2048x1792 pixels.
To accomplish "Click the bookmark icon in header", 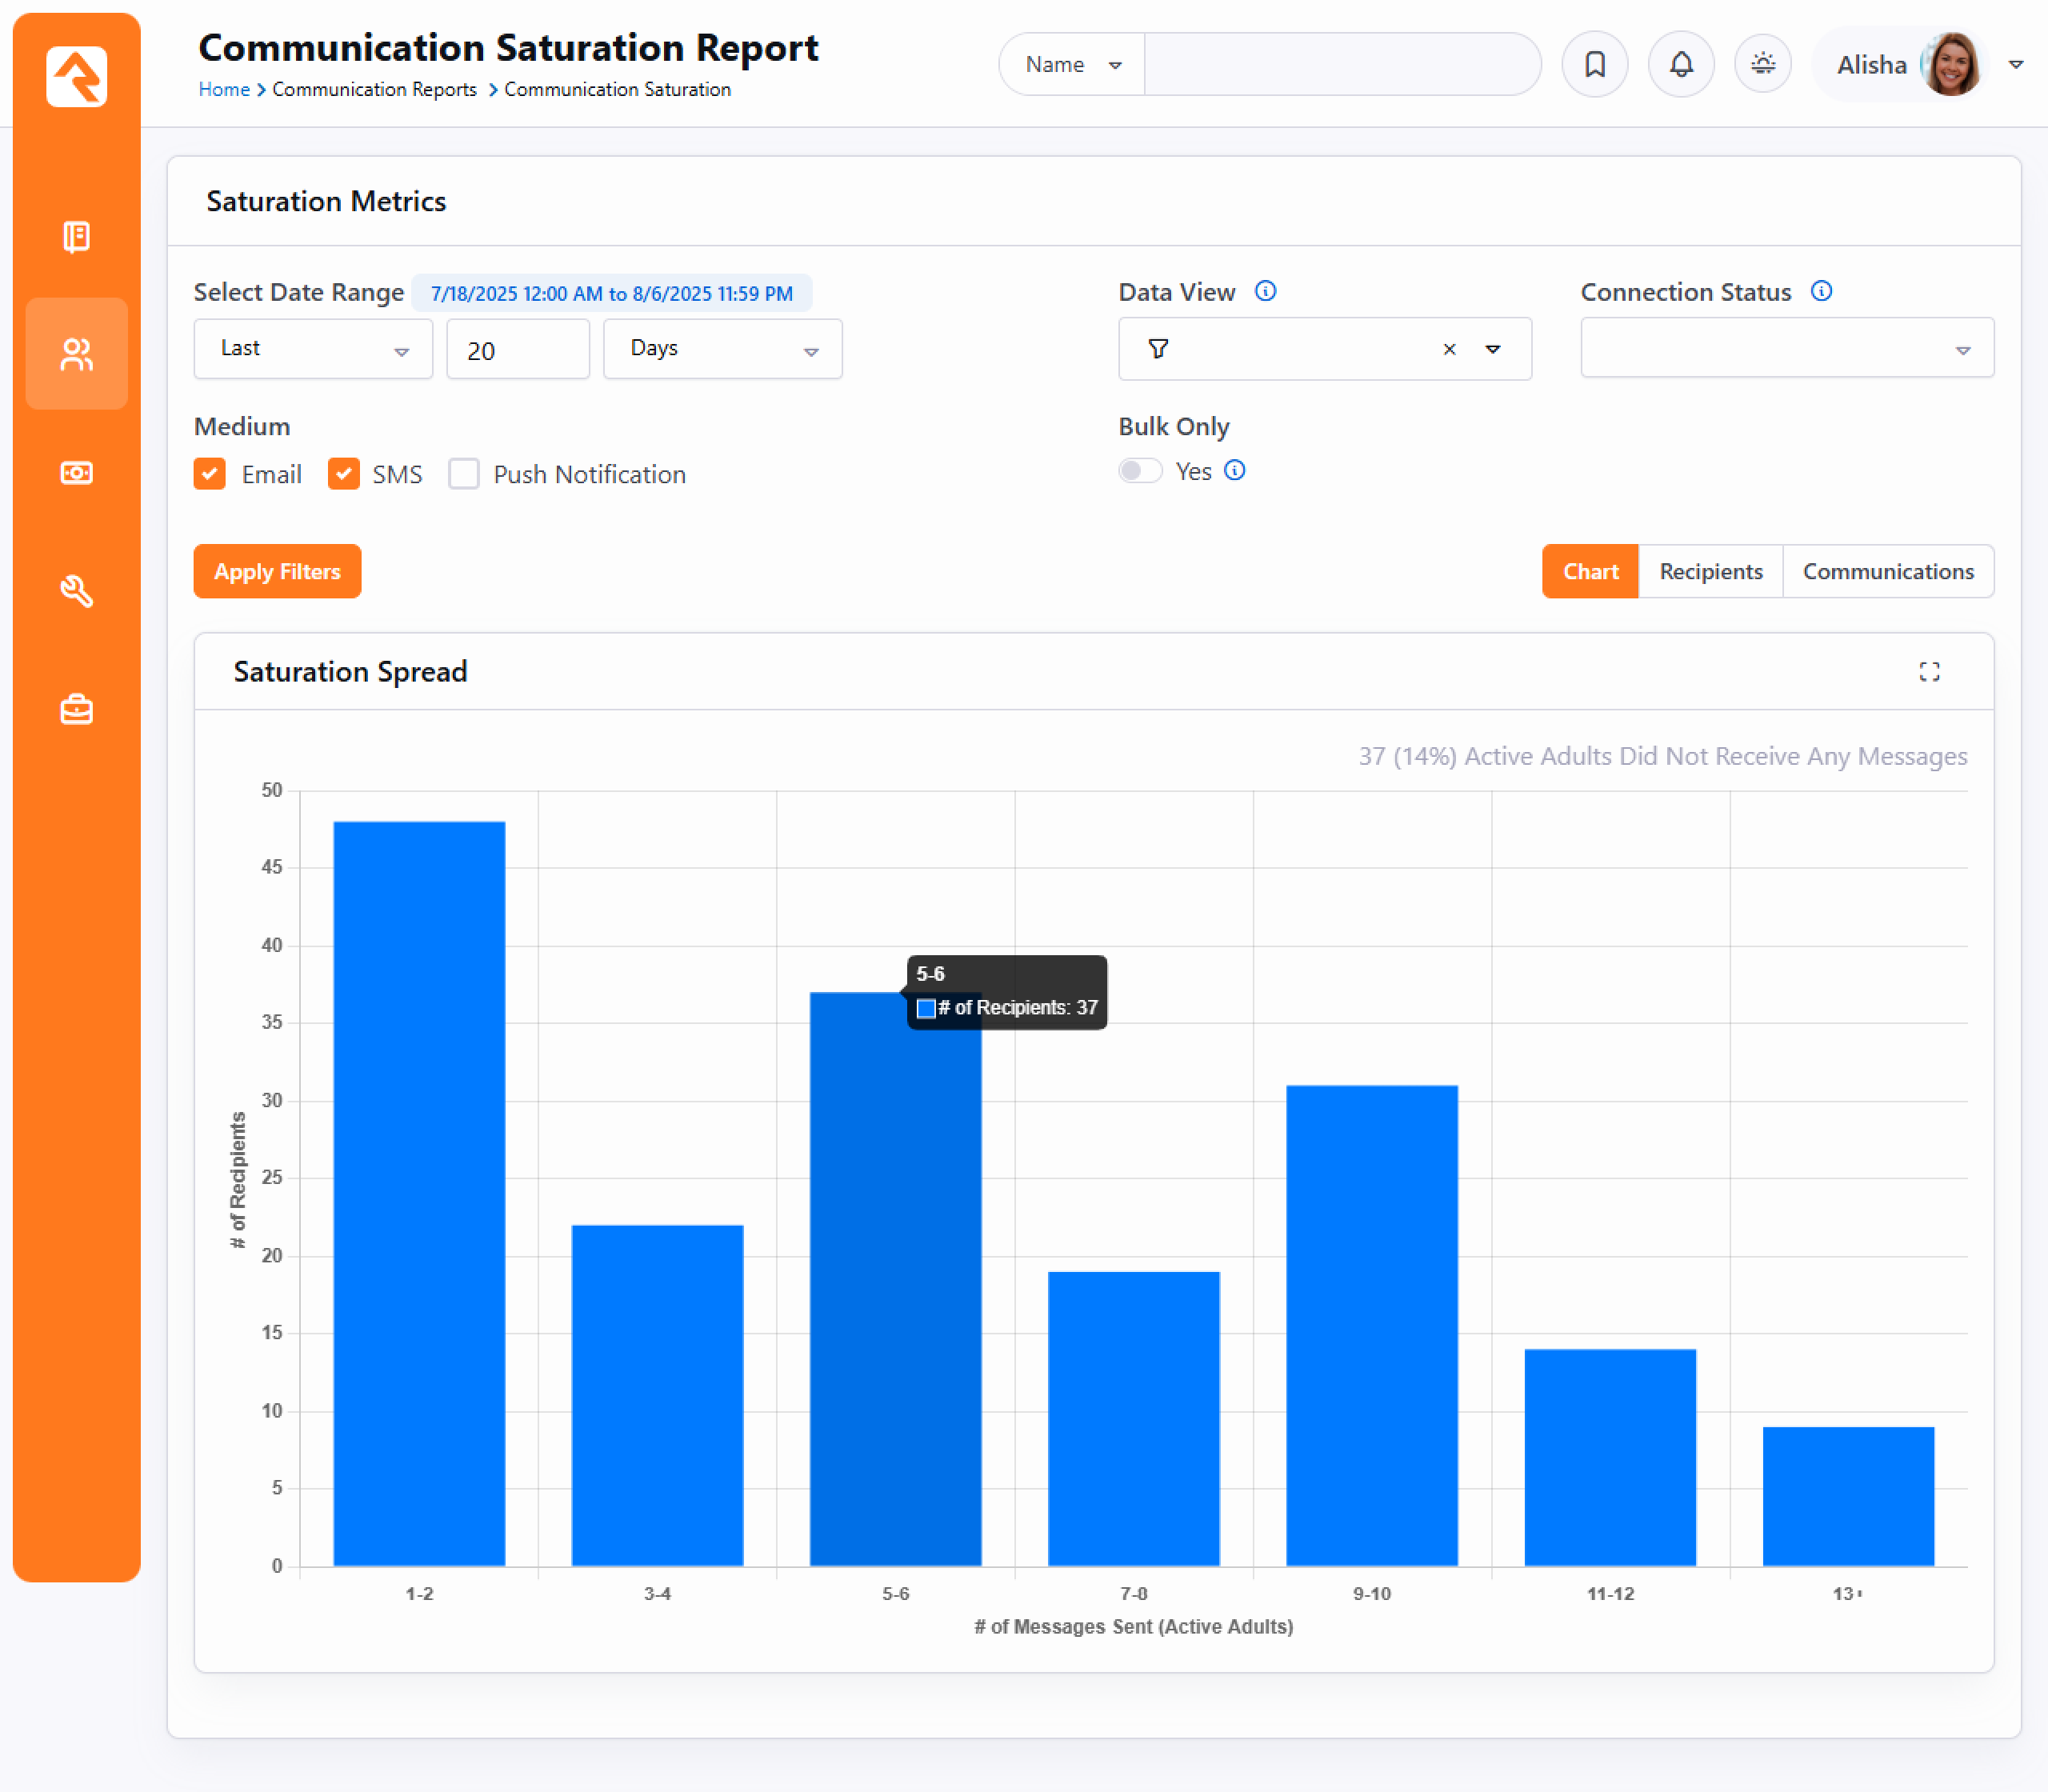I will coord(1594,65).
